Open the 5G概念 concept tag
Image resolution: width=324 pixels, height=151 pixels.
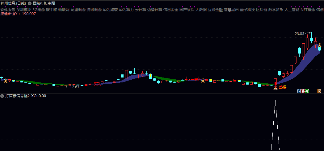[39, 10]
